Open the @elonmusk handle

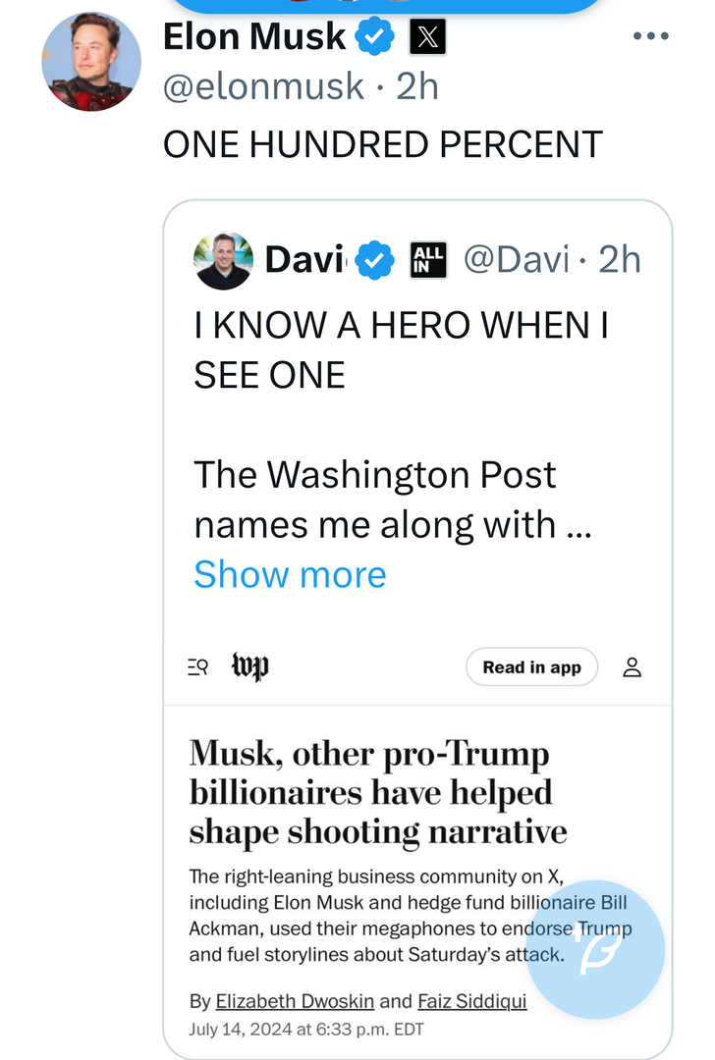click(262, 86)
